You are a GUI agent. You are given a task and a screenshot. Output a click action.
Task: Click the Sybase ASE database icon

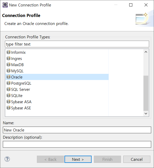coord(9,108)
